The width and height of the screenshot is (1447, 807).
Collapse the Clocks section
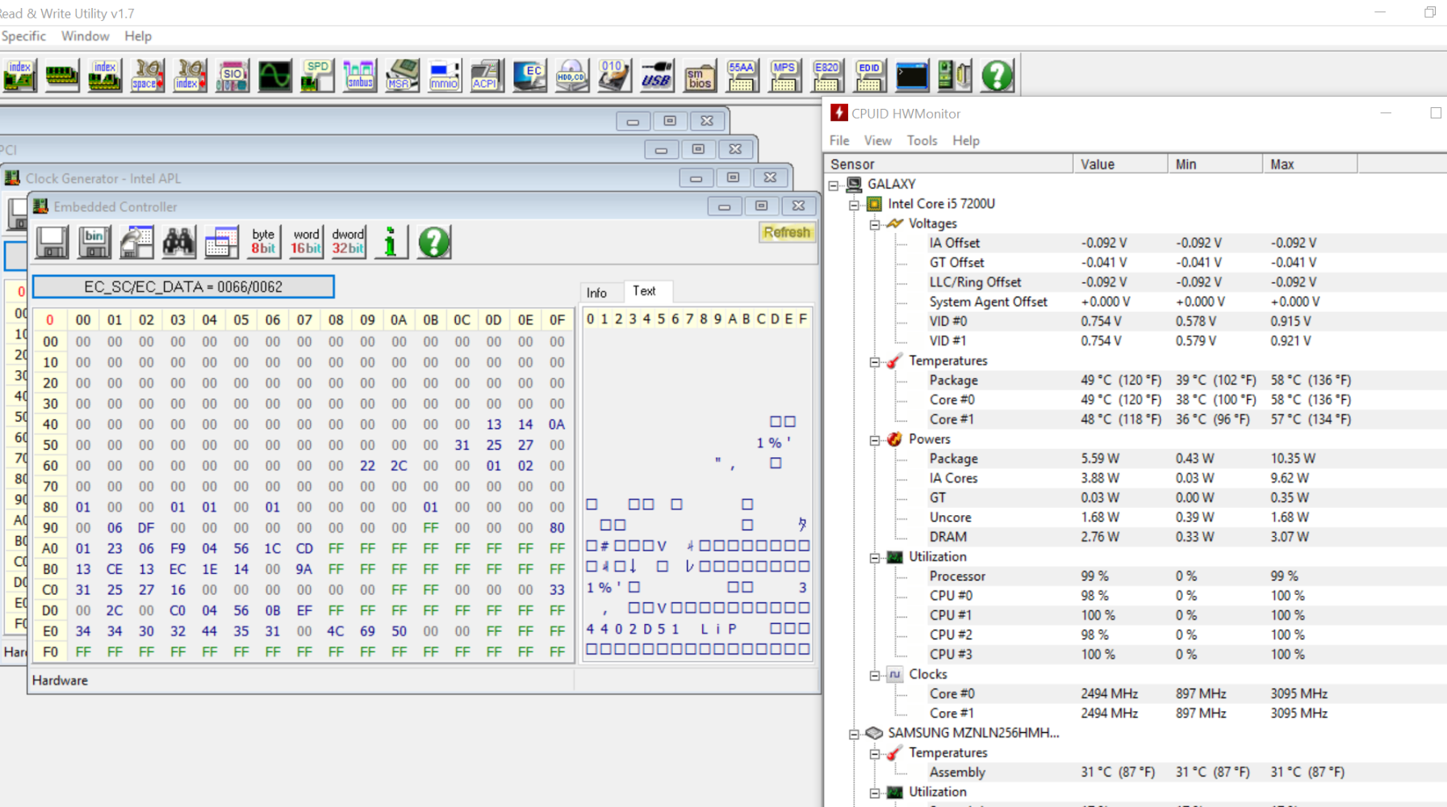coord(875,675)
